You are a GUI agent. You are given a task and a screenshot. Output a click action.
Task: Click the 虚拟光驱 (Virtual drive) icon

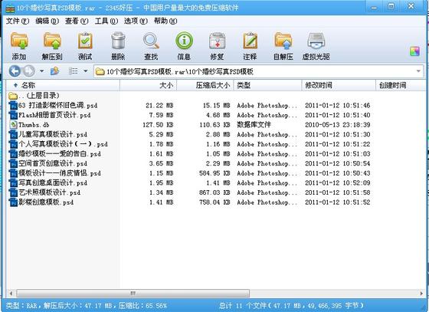[316, 41]
